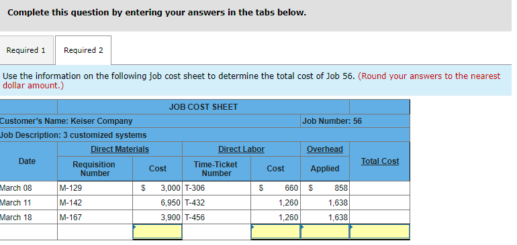
Task: Click the 3,900 materials cost value
Action: [x=171, y=218]
